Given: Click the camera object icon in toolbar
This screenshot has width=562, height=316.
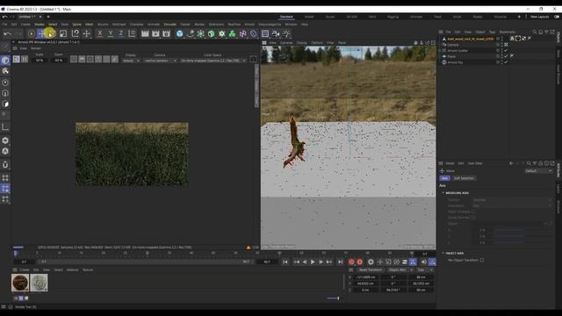Looking at the screenshot, I should click(x=276, y=33).
